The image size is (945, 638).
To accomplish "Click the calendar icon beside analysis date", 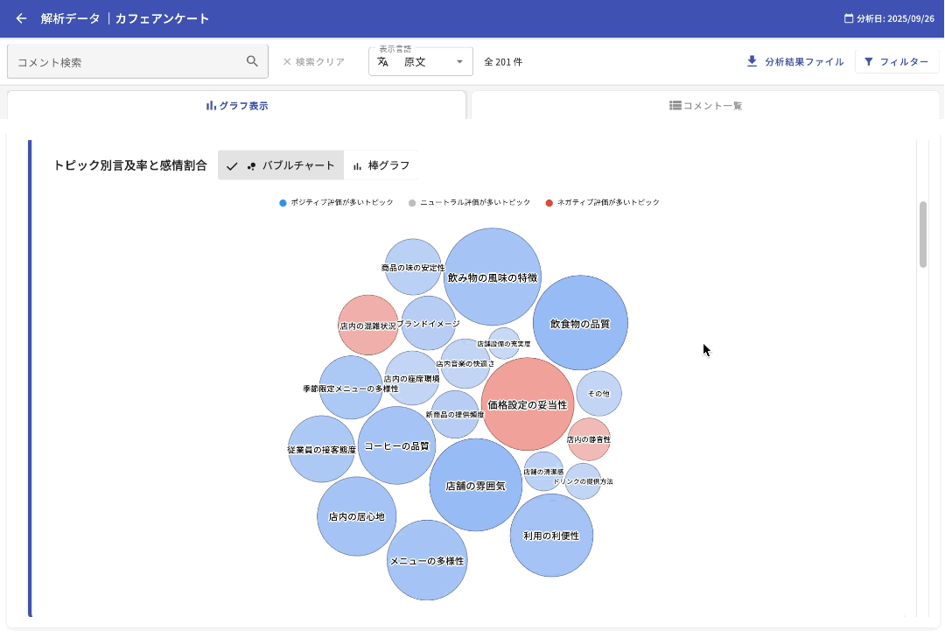I will [848, 18].
